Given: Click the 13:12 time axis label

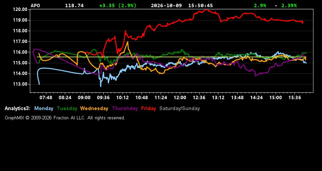Looking at the screenshot, I should (218, 97).
